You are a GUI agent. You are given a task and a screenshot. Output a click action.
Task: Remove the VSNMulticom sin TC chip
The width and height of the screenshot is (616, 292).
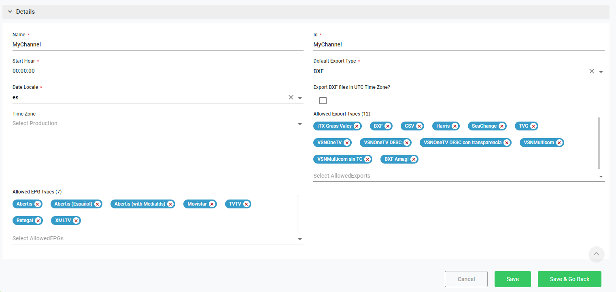tap(367, 159)
